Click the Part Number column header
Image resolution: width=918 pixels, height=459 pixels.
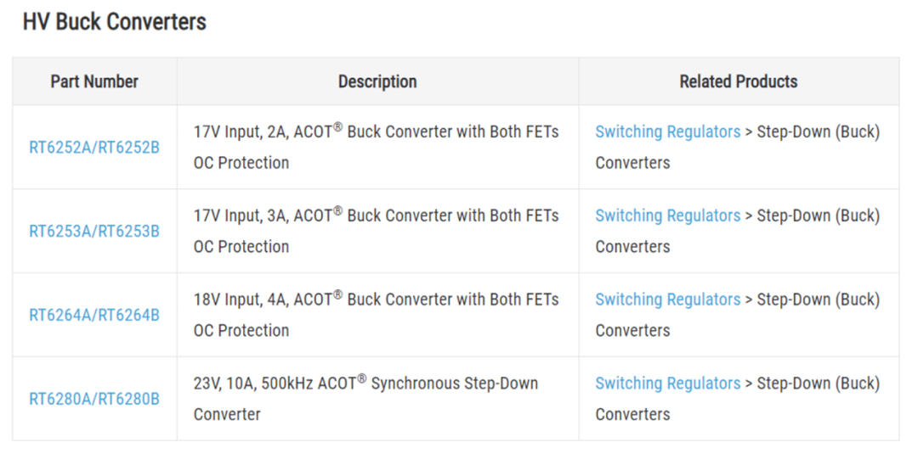tap(94, 82)
